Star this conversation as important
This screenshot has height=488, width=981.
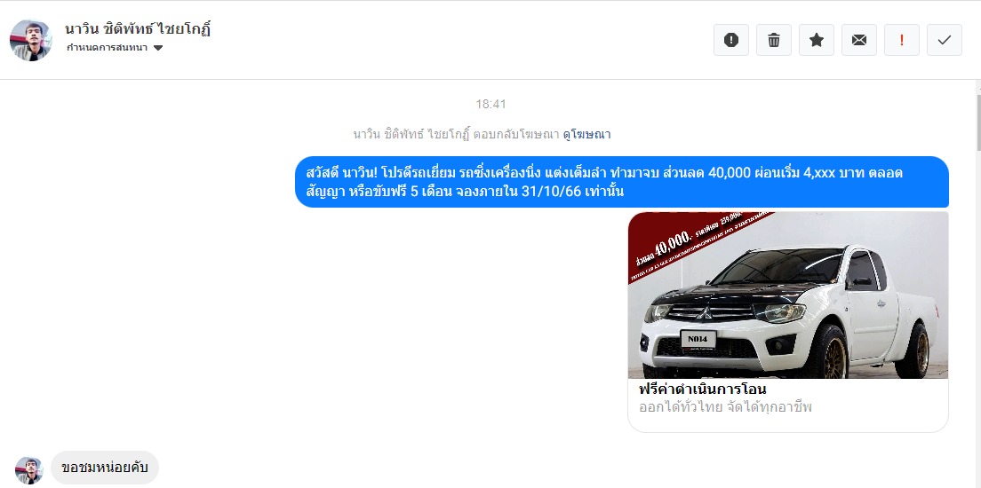point(817,40)
